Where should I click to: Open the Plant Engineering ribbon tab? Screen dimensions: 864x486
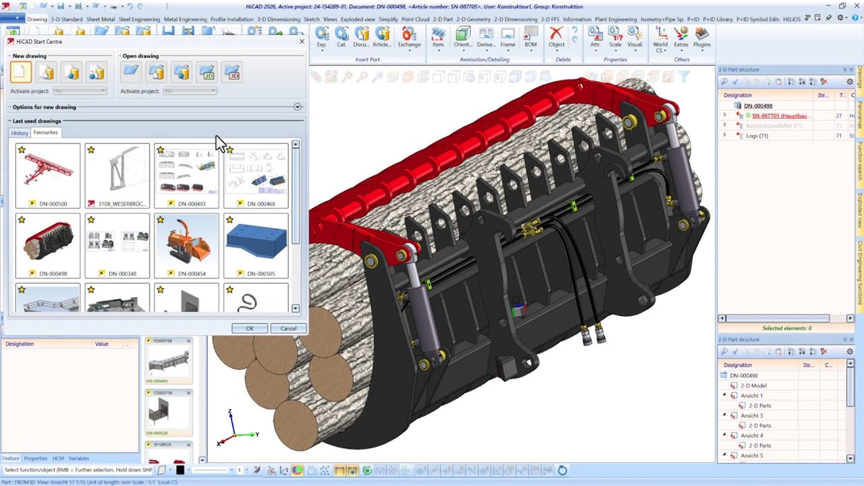(x=615, y=19)
